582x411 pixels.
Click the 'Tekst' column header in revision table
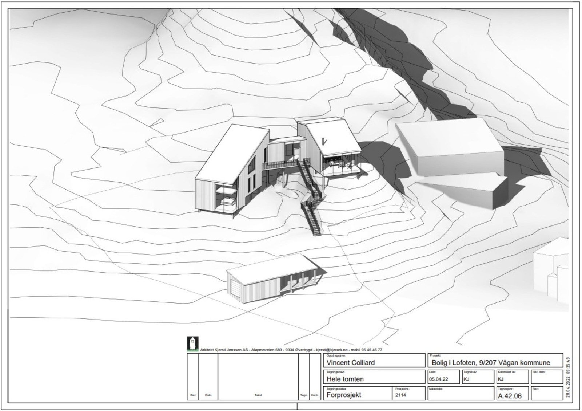tap(258, 395)
